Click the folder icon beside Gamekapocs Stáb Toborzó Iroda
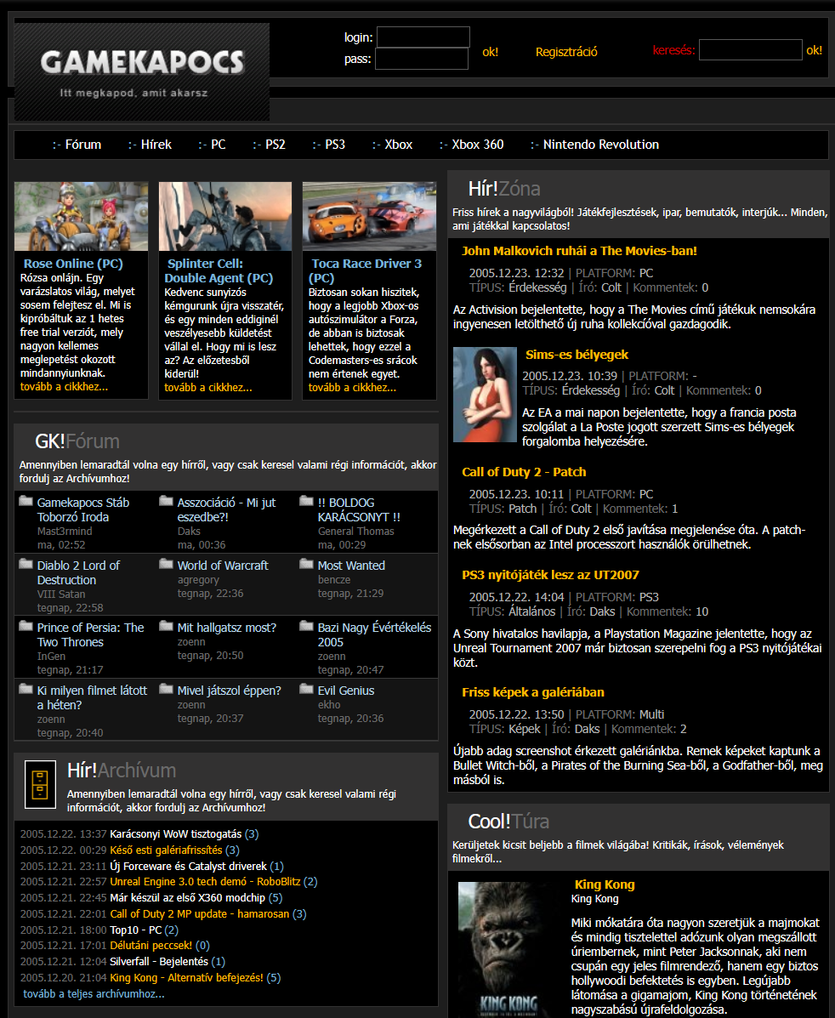835x1018 pixels. [26, 501]
